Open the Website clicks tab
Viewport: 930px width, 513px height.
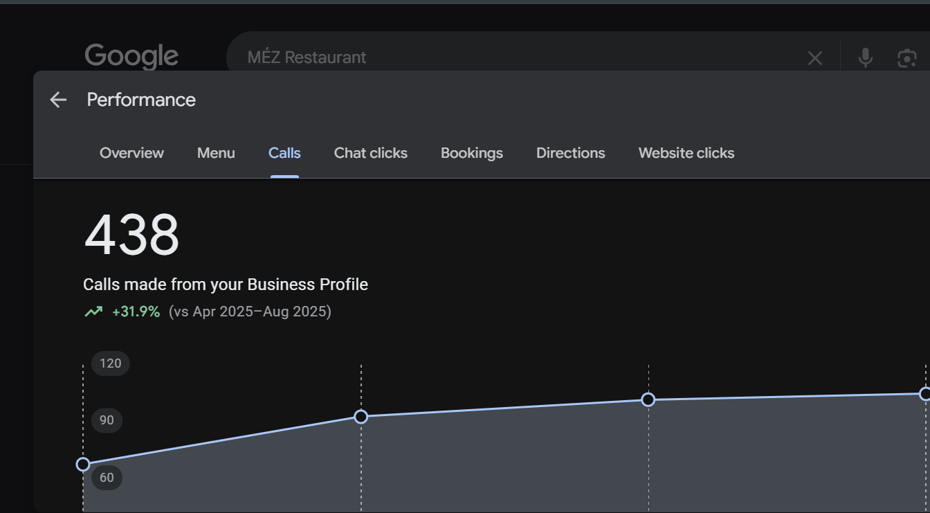pos(686,153)
